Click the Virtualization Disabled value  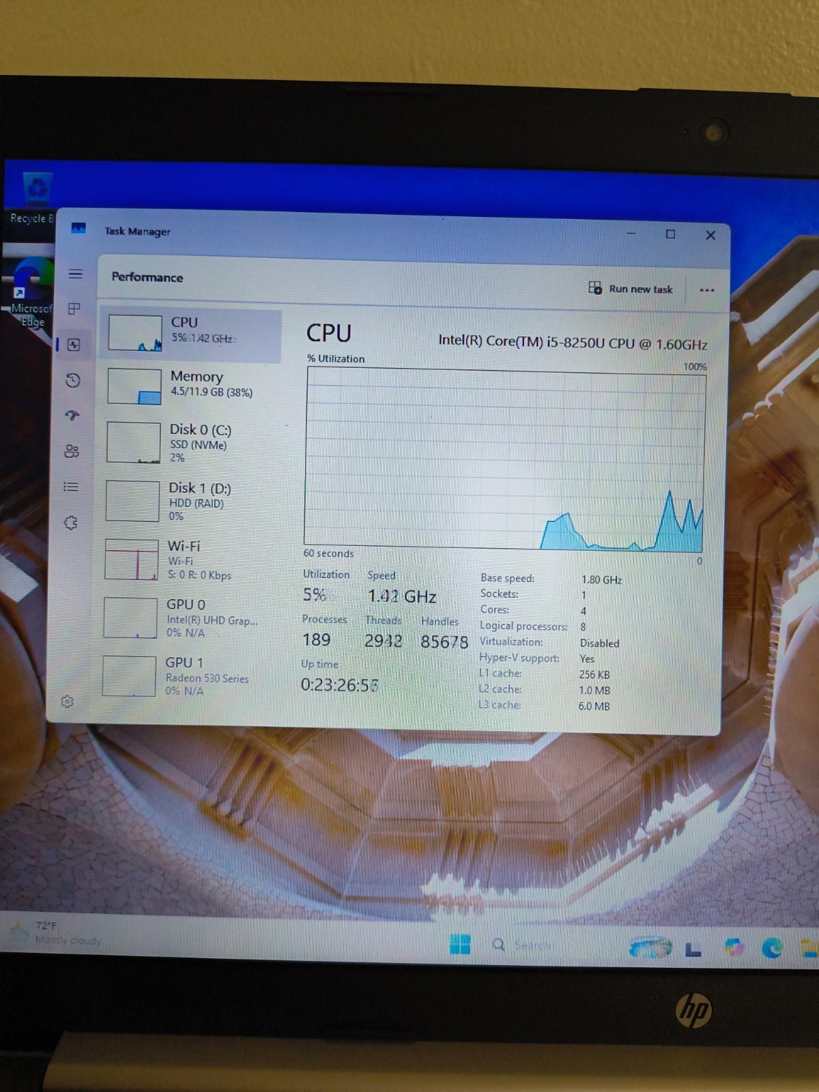pos(599,643)
